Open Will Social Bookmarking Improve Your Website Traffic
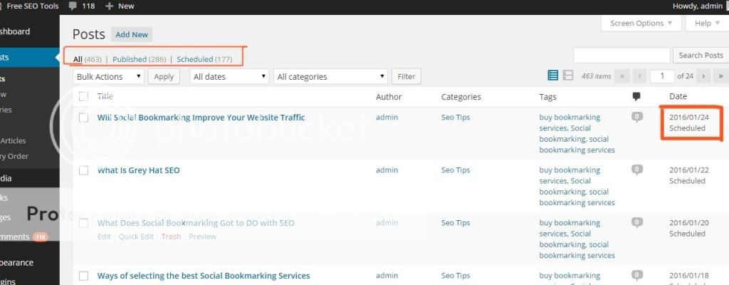The height and width of the screenshot is (285, 729). coord(201,118)
